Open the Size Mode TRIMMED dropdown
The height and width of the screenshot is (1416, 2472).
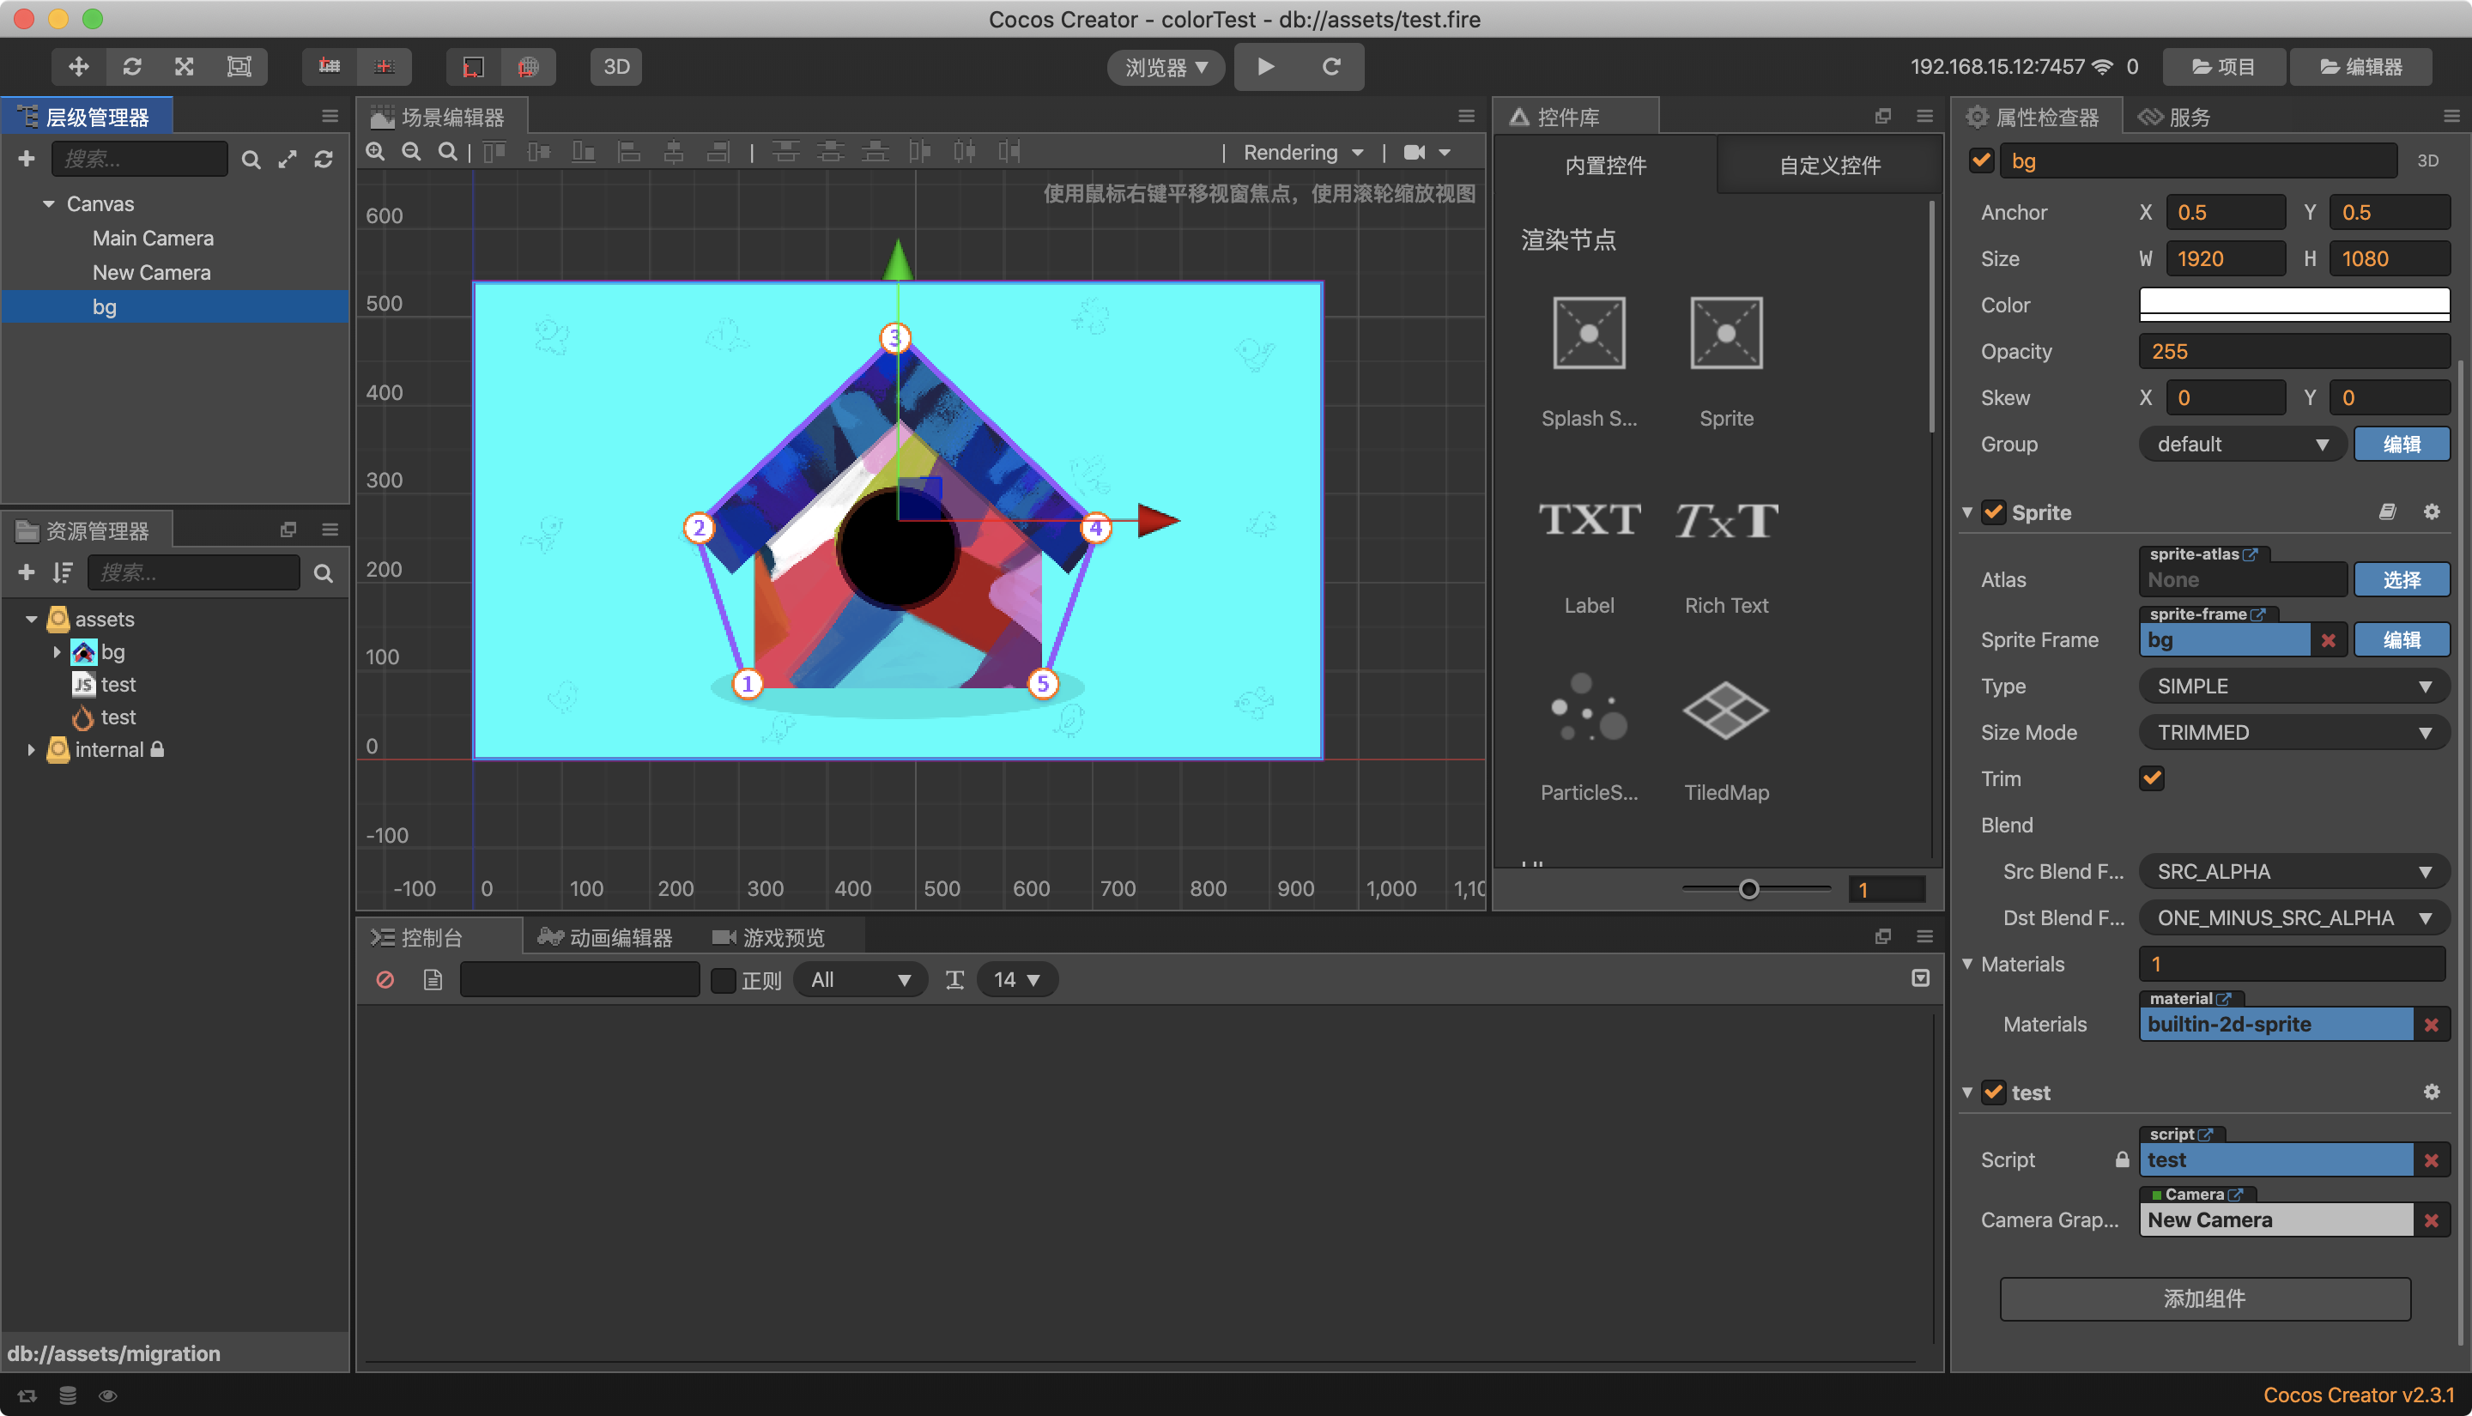click(2293, 732)
